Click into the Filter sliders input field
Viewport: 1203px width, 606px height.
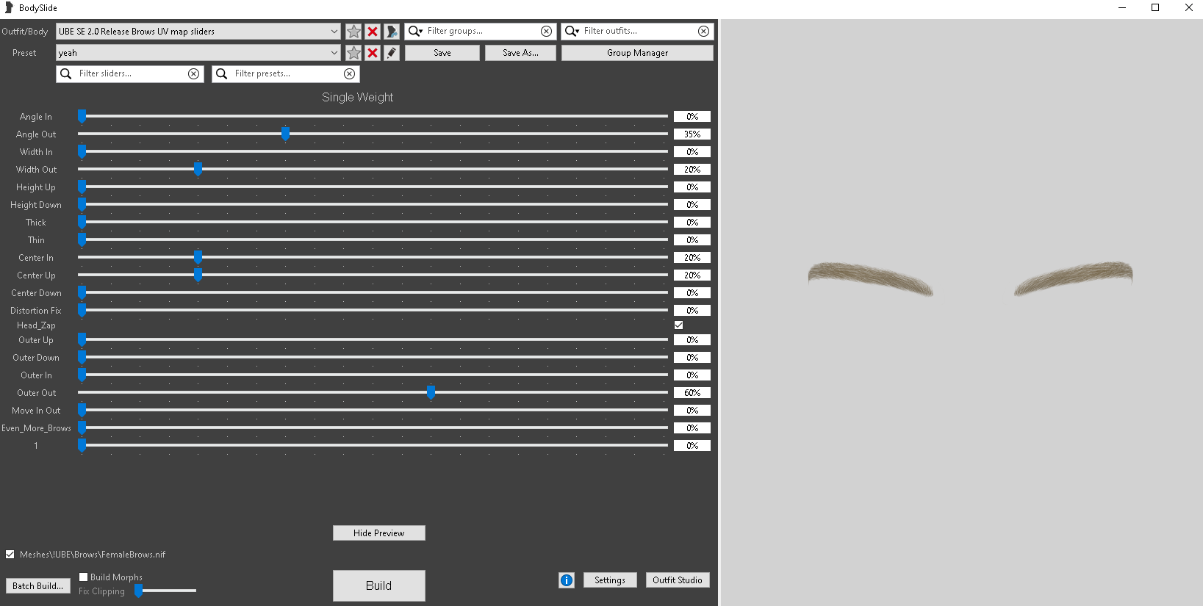tap(131, 73)
